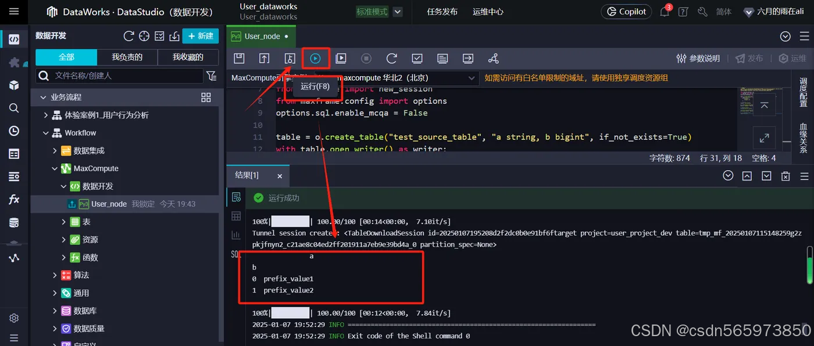Click the reload circular arrow toolbar icon

click(x=392, y=58)
